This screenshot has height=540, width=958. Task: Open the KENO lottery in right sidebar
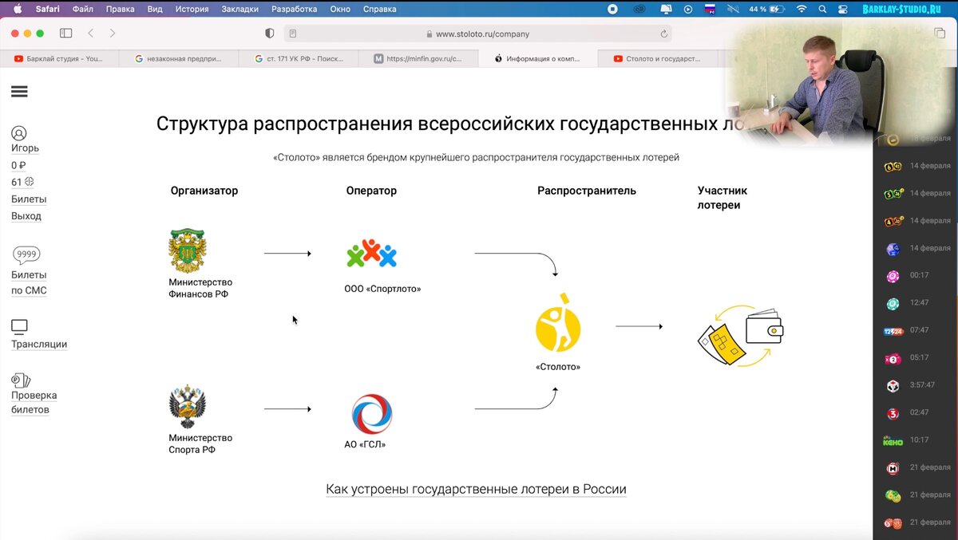point(893,440)
